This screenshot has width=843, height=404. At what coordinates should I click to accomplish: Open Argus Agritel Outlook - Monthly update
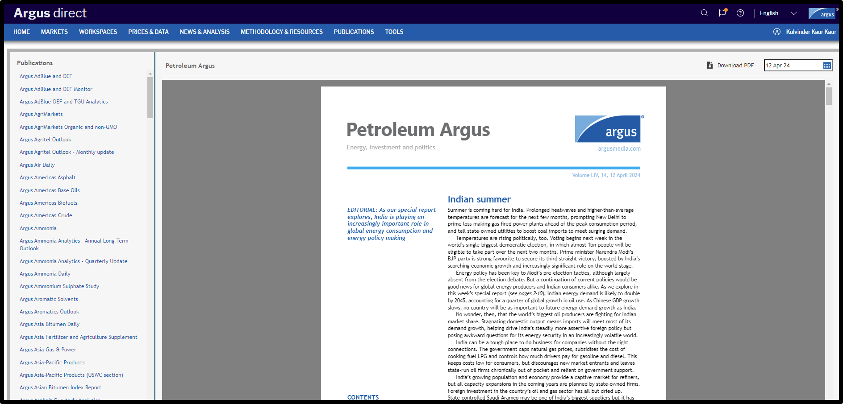(x=67, y=152)
